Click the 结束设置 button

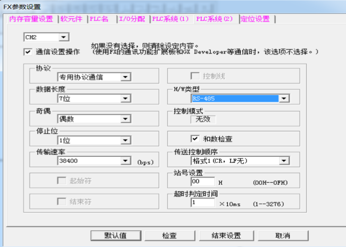226,236
